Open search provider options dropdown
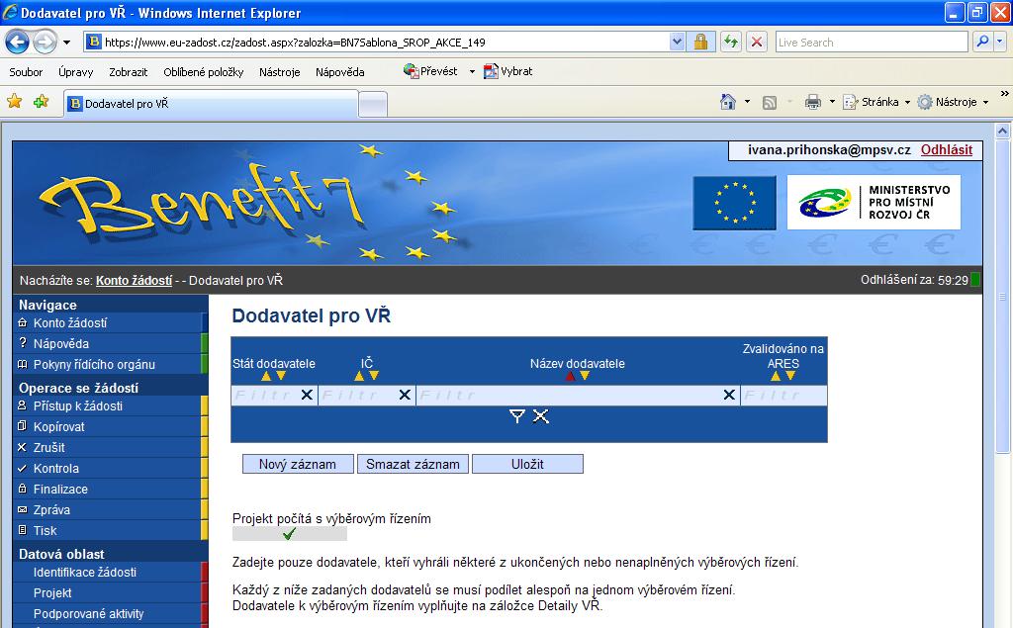The image size is (1013, 628). coord(999,42)
